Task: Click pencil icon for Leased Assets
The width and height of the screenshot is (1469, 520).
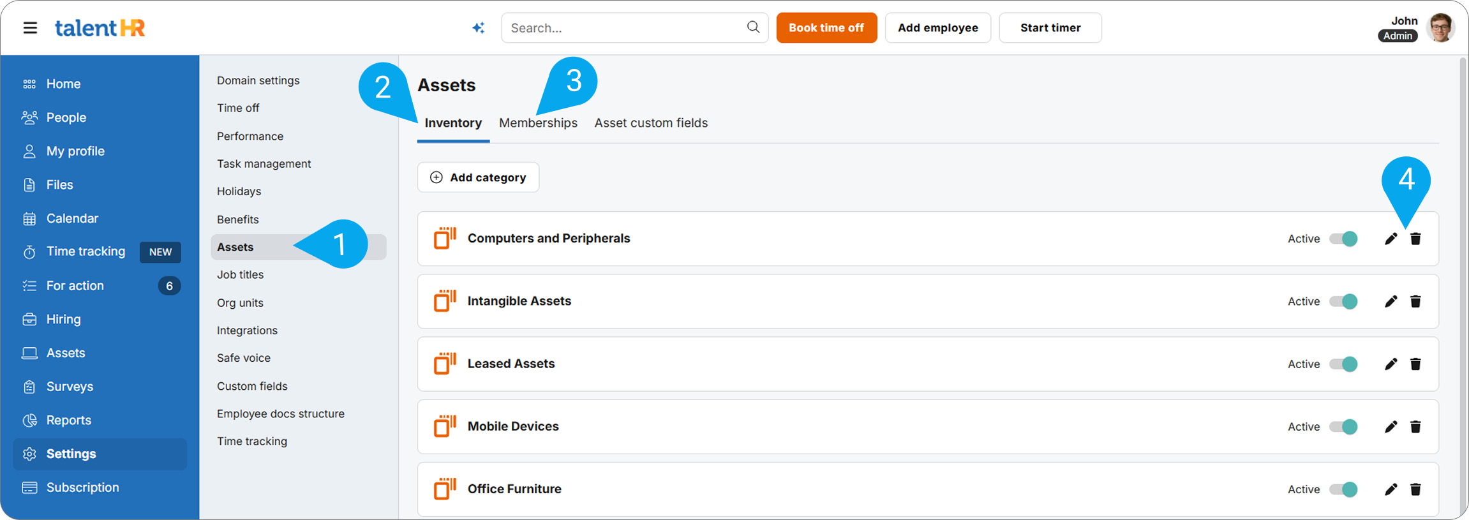Action: [1391, 364]
